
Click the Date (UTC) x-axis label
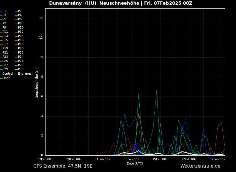click(x=135, y=164)
